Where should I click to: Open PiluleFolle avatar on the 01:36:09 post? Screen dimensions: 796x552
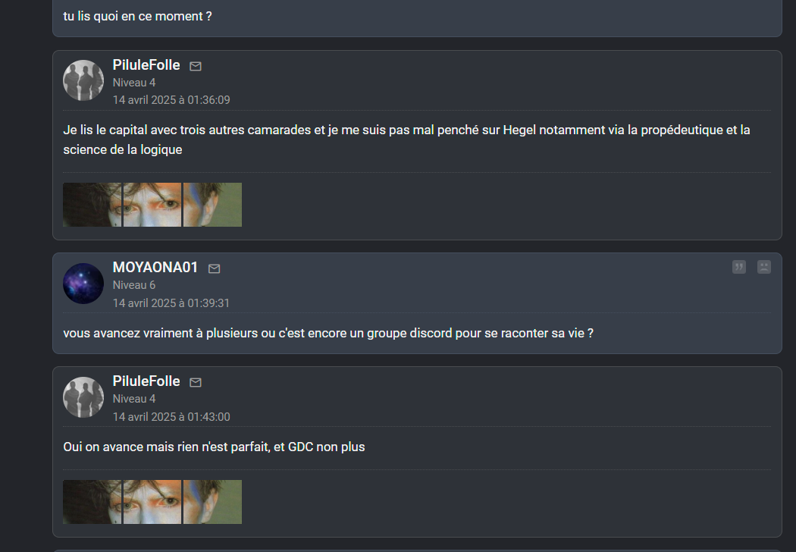[83, 80]
